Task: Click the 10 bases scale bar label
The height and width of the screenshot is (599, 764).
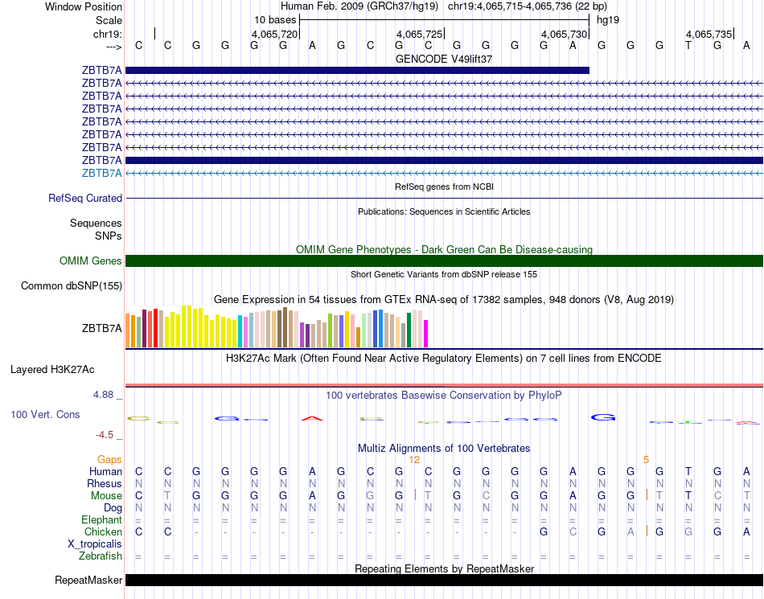Action: (275, 20)
